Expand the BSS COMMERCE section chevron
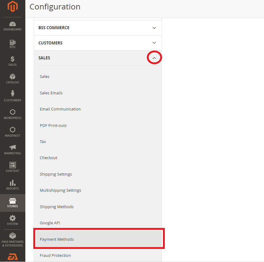 click(x=154, y=28)
